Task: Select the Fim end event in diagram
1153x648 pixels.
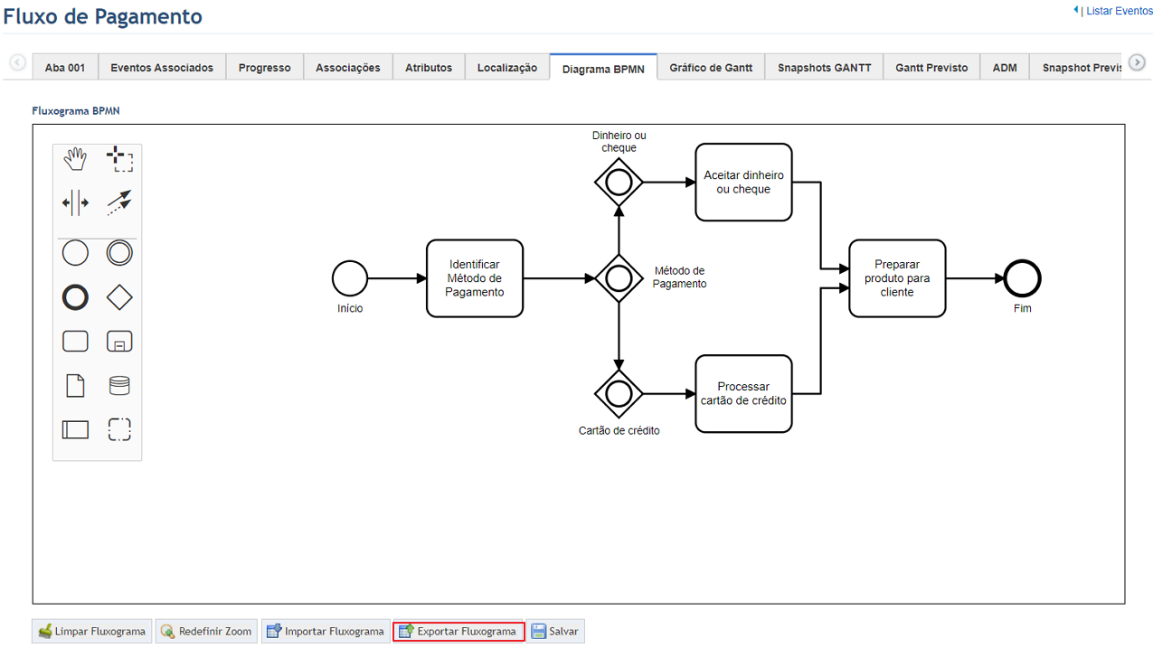Action: click(x=1023, y=278)
